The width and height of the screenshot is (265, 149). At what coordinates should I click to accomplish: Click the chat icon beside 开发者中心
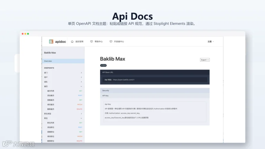pyautogui.click(x=111, y=41)
